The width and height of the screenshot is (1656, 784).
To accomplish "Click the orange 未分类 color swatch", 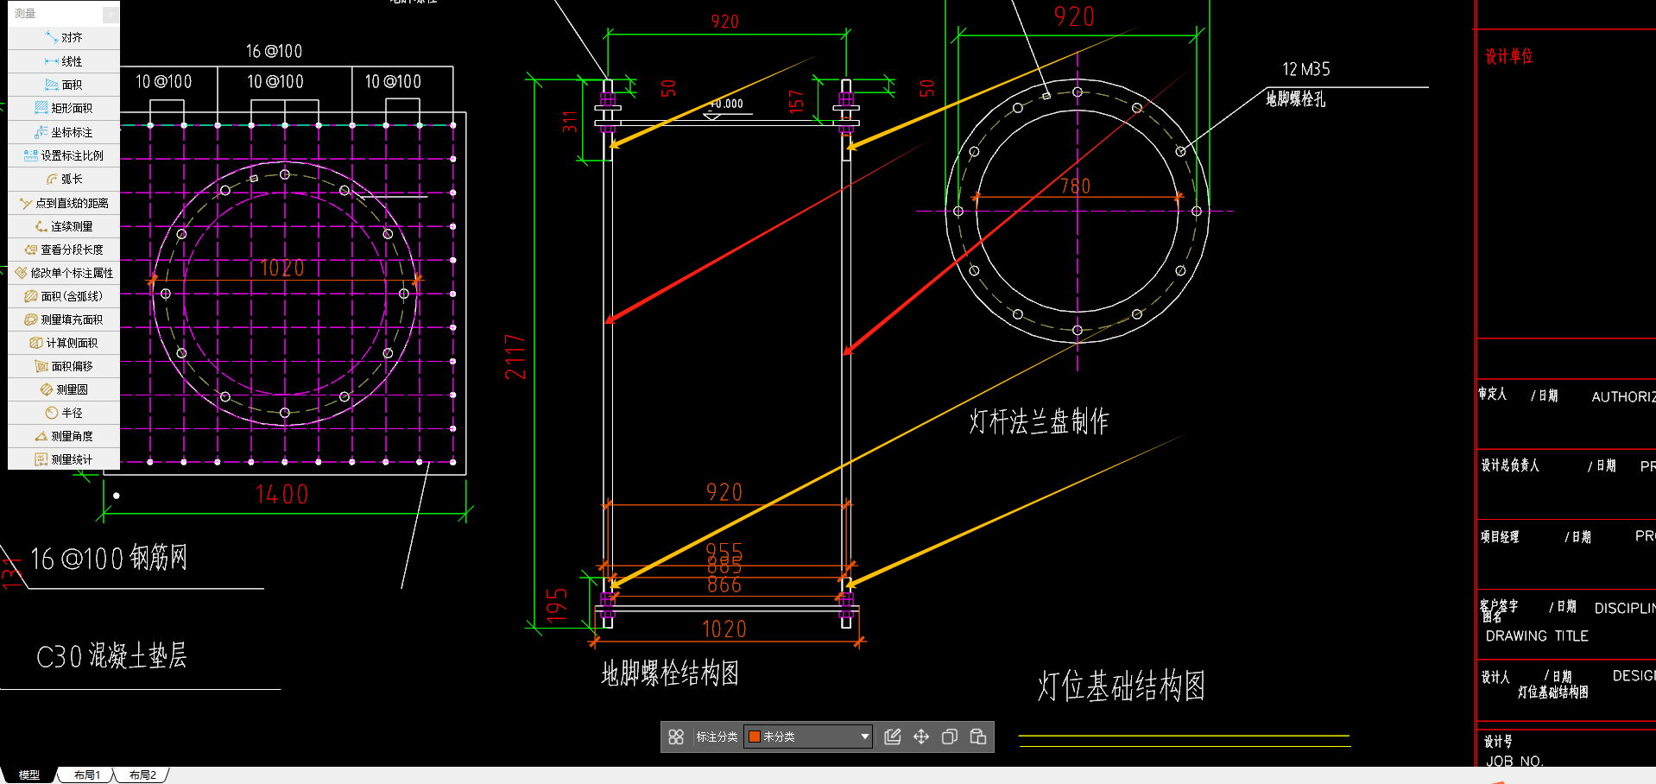I will click(754, 737).
